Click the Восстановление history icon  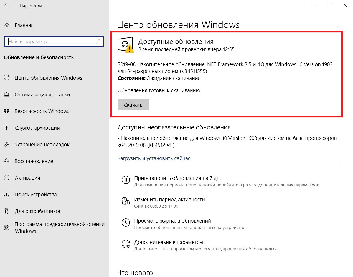(x=7, y=161)
